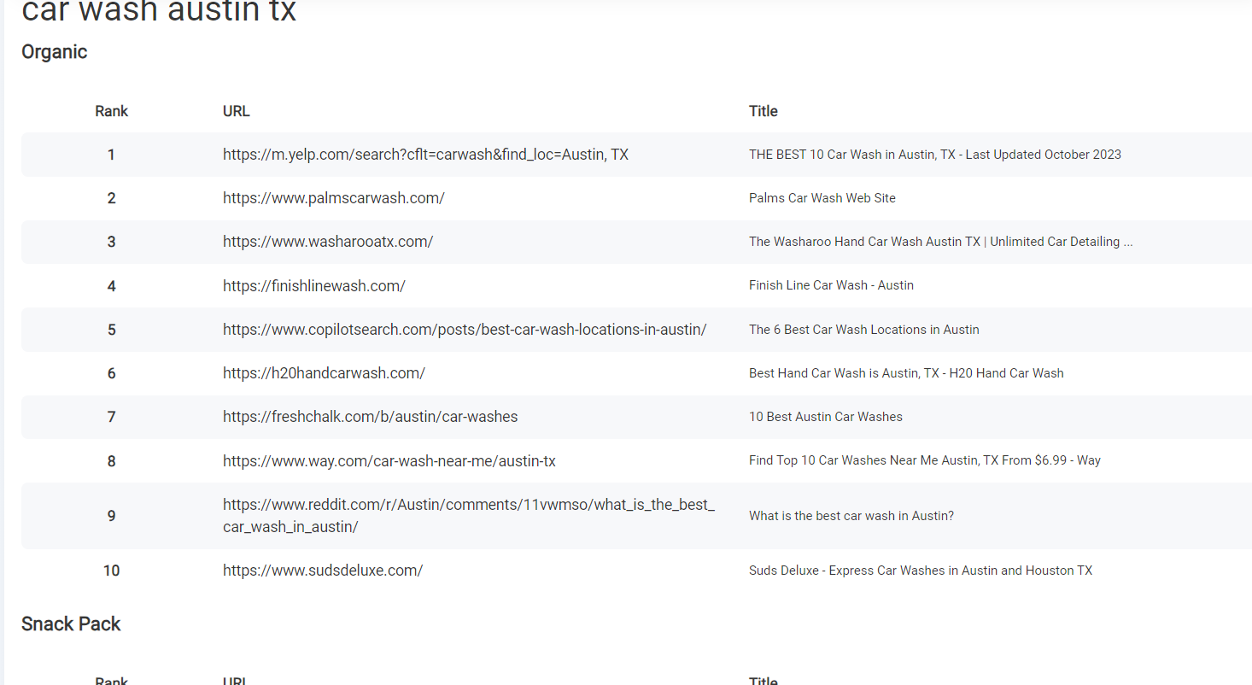Click the 'car wash austin tx' query heading
Screen dimensions: 1252x685
(x=159, y=12)
